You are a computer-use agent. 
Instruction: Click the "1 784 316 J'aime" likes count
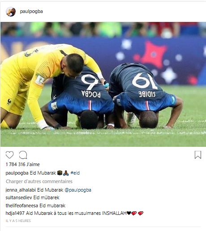[23, 164]
